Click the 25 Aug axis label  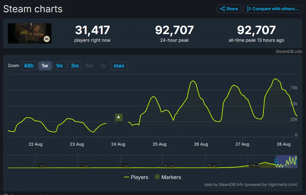click(160, 144)
